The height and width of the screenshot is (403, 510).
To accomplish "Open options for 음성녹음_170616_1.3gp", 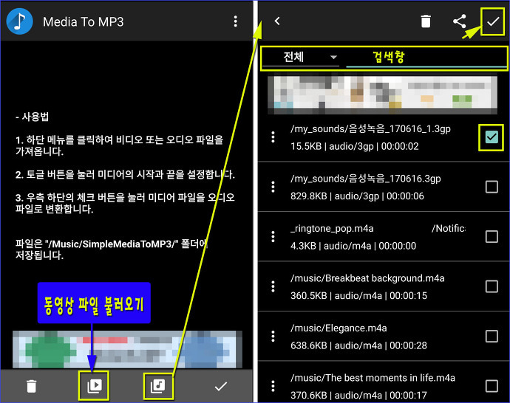I will pos(273,137).
